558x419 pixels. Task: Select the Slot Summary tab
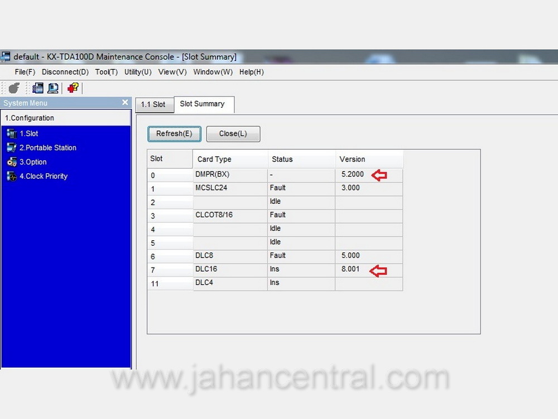pyautogui.click(x=202, y=104)
